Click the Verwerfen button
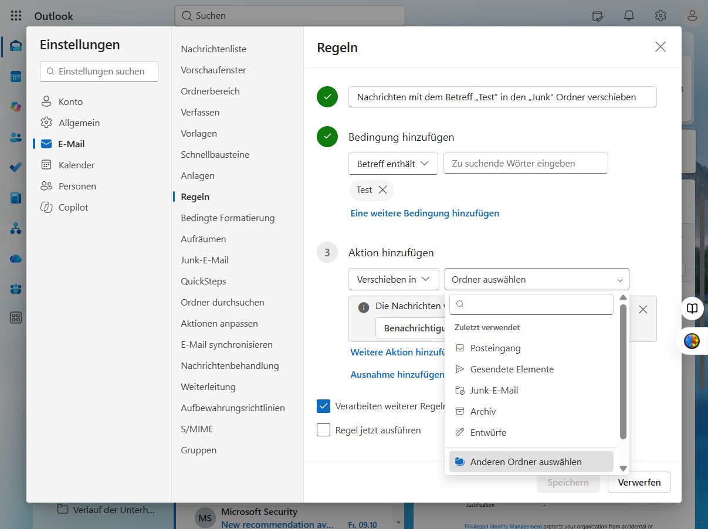The height and width of the screenshot is (529, 708). pyautogui.click(x=639, y=482)
